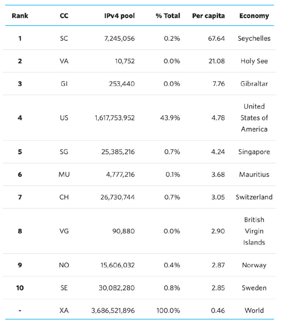Click the 67.64 per capita value
283x324 pixels.
[216, 39]
